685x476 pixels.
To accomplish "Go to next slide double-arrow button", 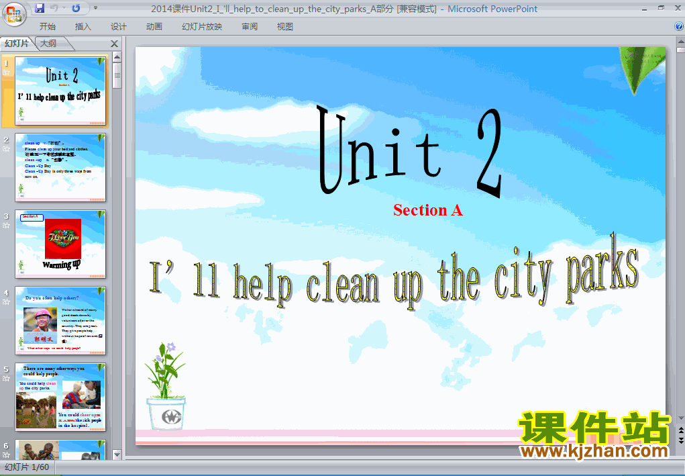I will tap(680, 440).
